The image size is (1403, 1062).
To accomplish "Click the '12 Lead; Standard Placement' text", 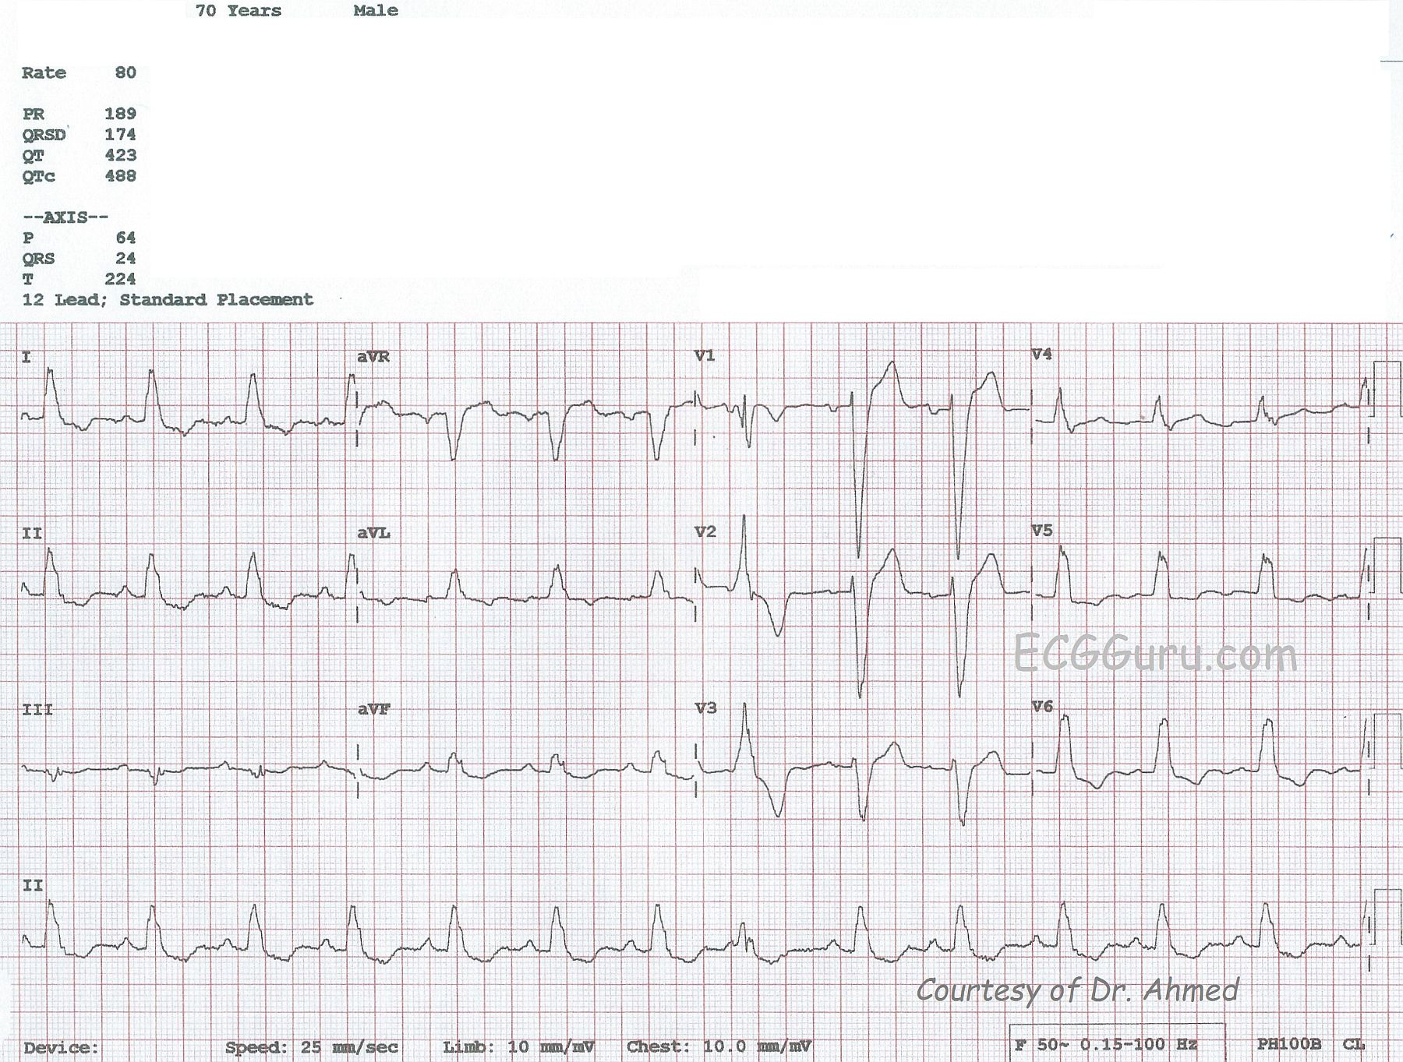I will (168, 300).
